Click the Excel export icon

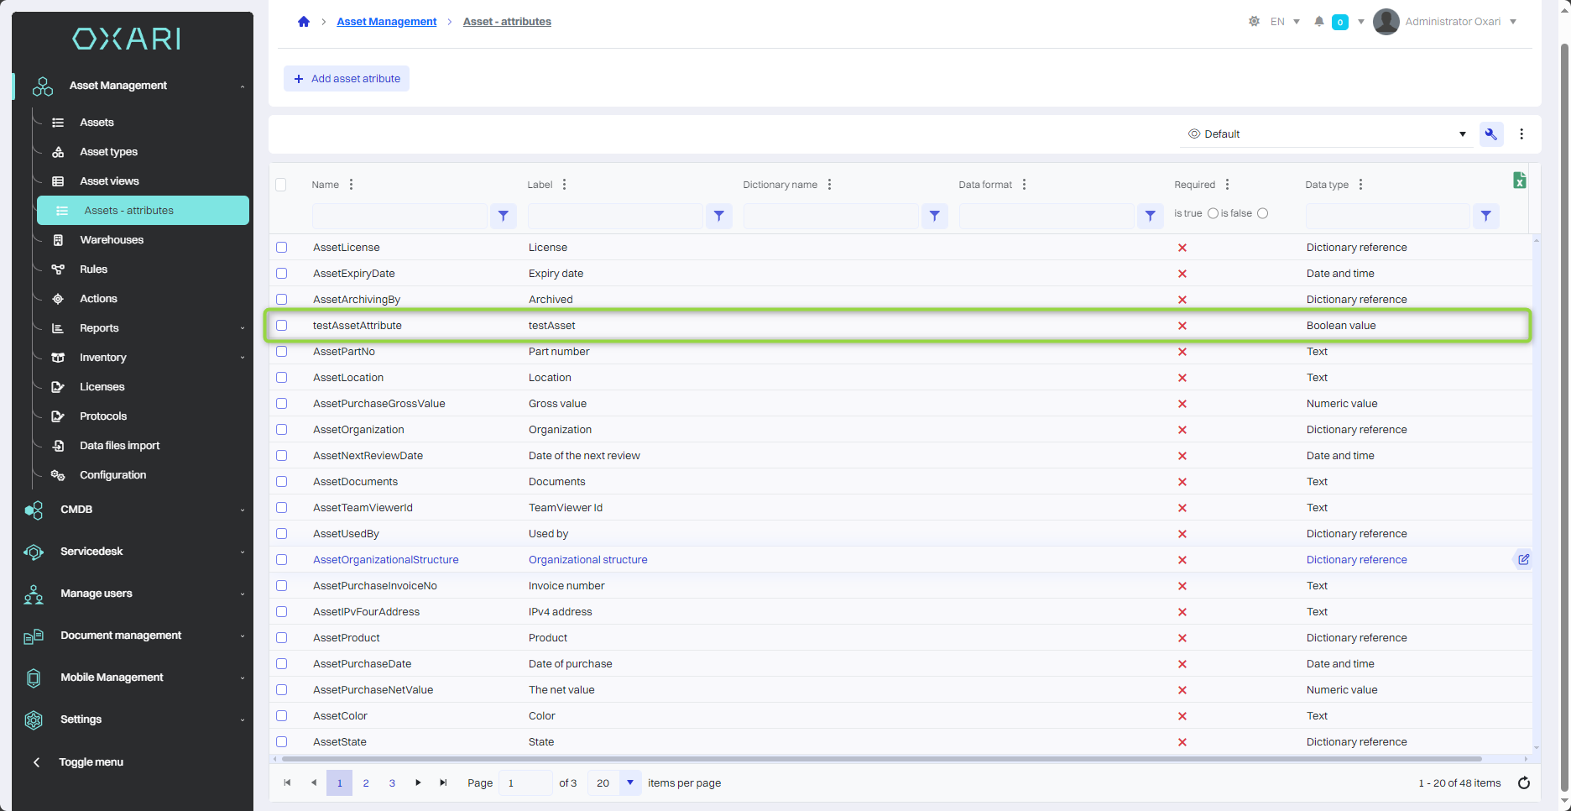pyautogui.click(x=1519, y=181)
